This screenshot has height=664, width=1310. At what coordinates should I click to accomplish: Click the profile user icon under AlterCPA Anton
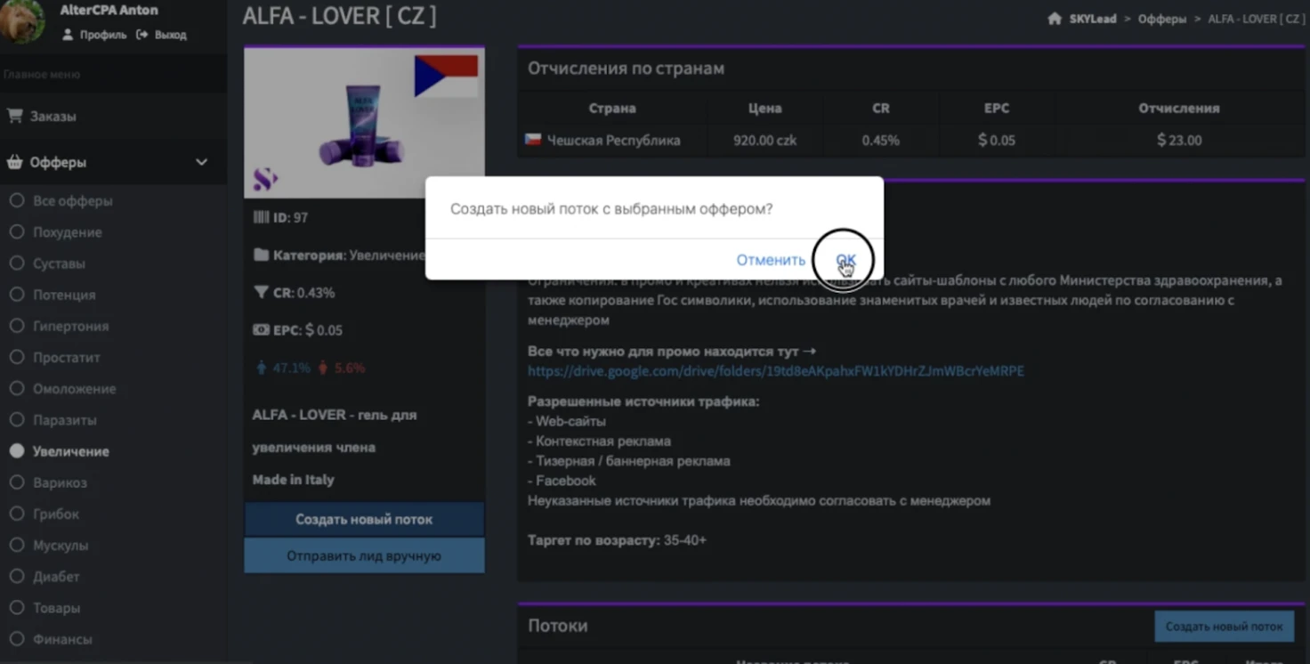[x=68, y=35]
